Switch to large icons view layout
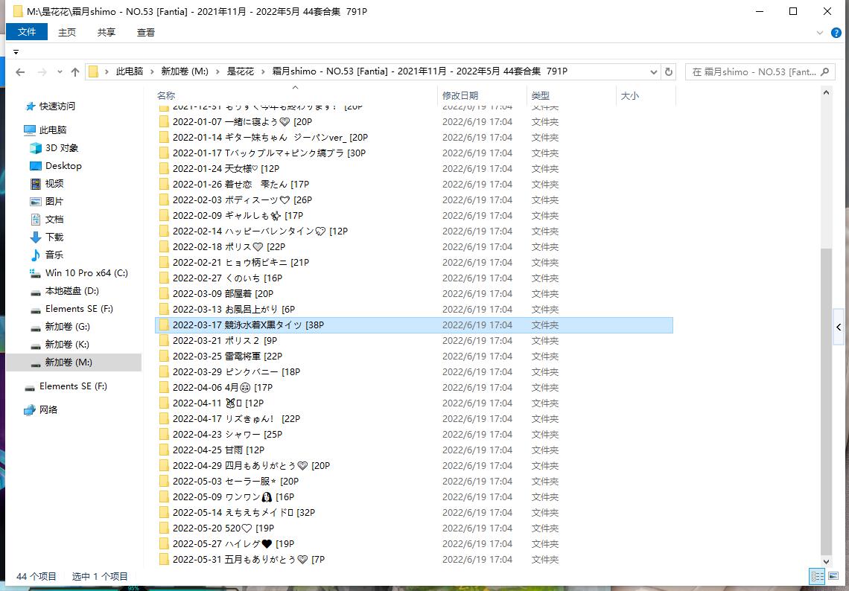 (x=835, y=576)
